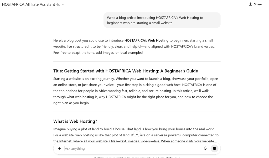
Task: Focus the Ask anything input field
Action: (x=131, y=148)
